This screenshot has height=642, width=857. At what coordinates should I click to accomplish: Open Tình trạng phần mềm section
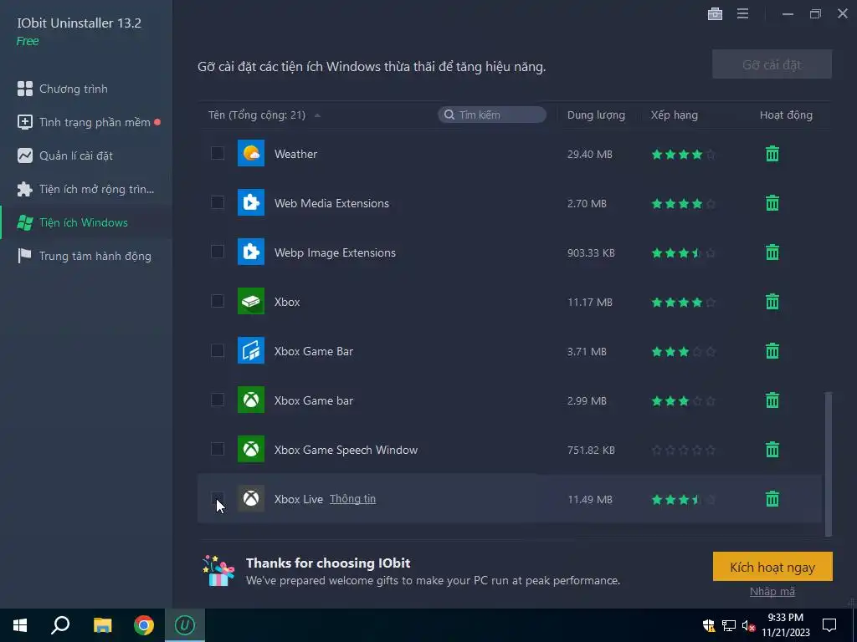click(86, 122)
